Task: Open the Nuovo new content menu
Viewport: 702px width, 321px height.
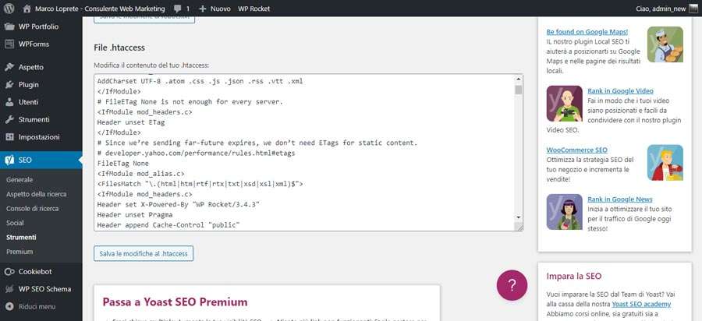Action: pos(215,9)
